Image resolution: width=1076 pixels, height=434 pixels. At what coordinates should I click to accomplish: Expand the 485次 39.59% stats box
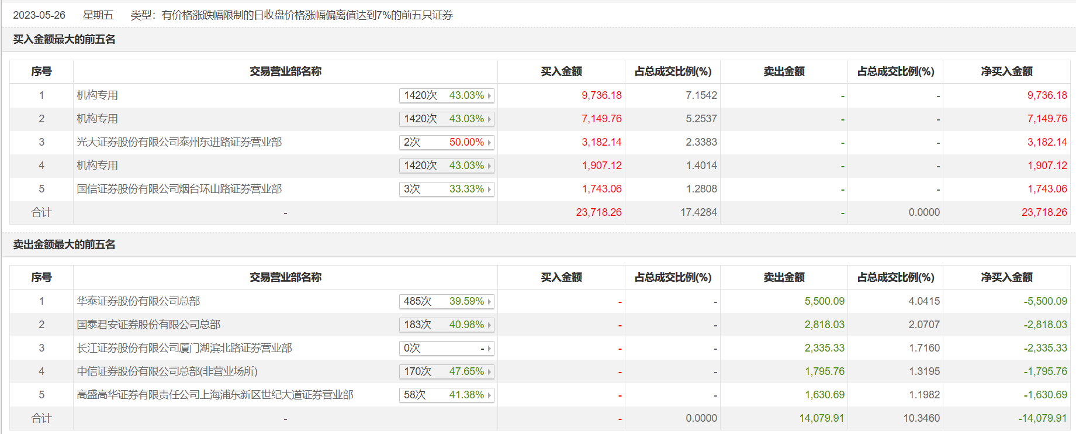[x=447, y=301]
